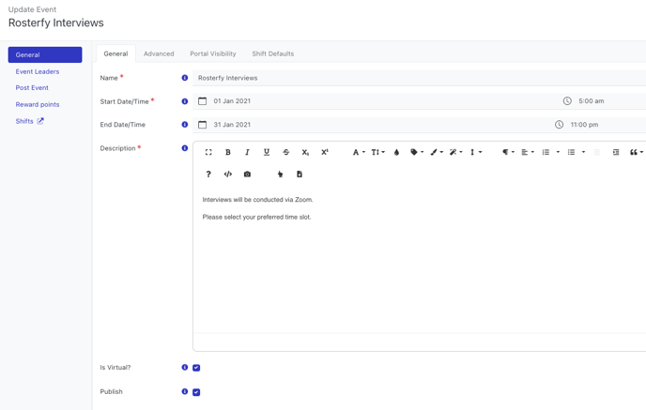
Task: Open Start Date calendar icon
Action: point(202,101)
